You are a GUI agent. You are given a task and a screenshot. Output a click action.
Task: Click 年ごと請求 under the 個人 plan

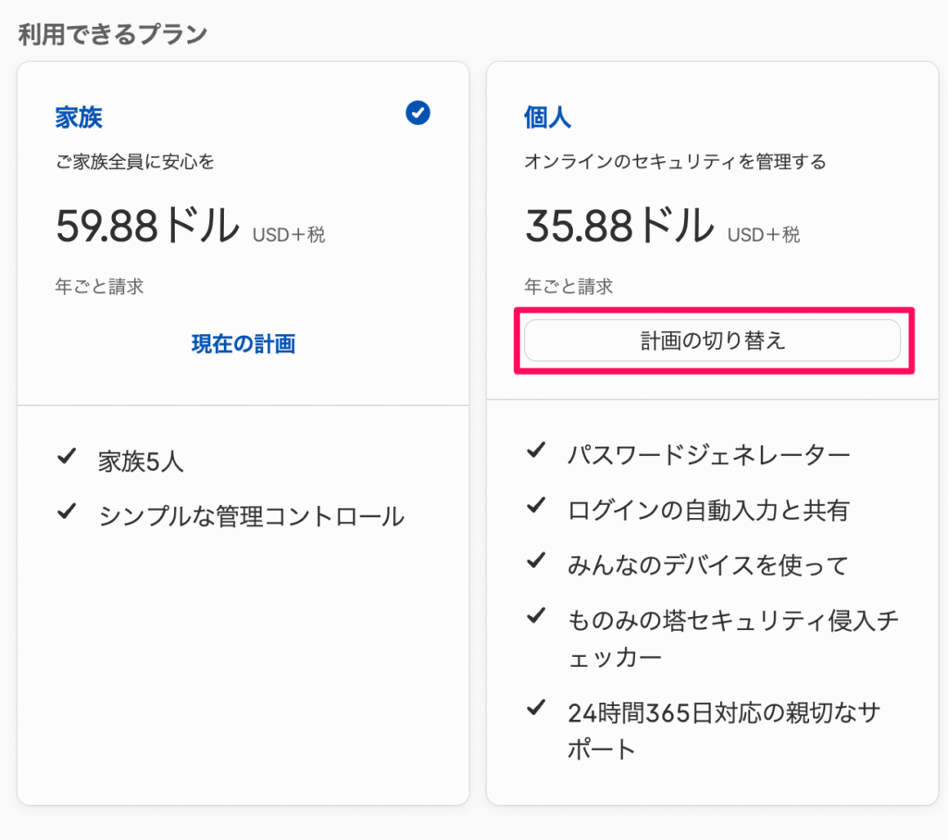(568, 287)
